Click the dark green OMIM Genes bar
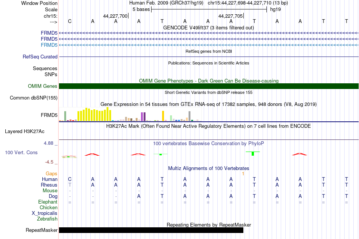Screen dimensions: 359x239 209,86
